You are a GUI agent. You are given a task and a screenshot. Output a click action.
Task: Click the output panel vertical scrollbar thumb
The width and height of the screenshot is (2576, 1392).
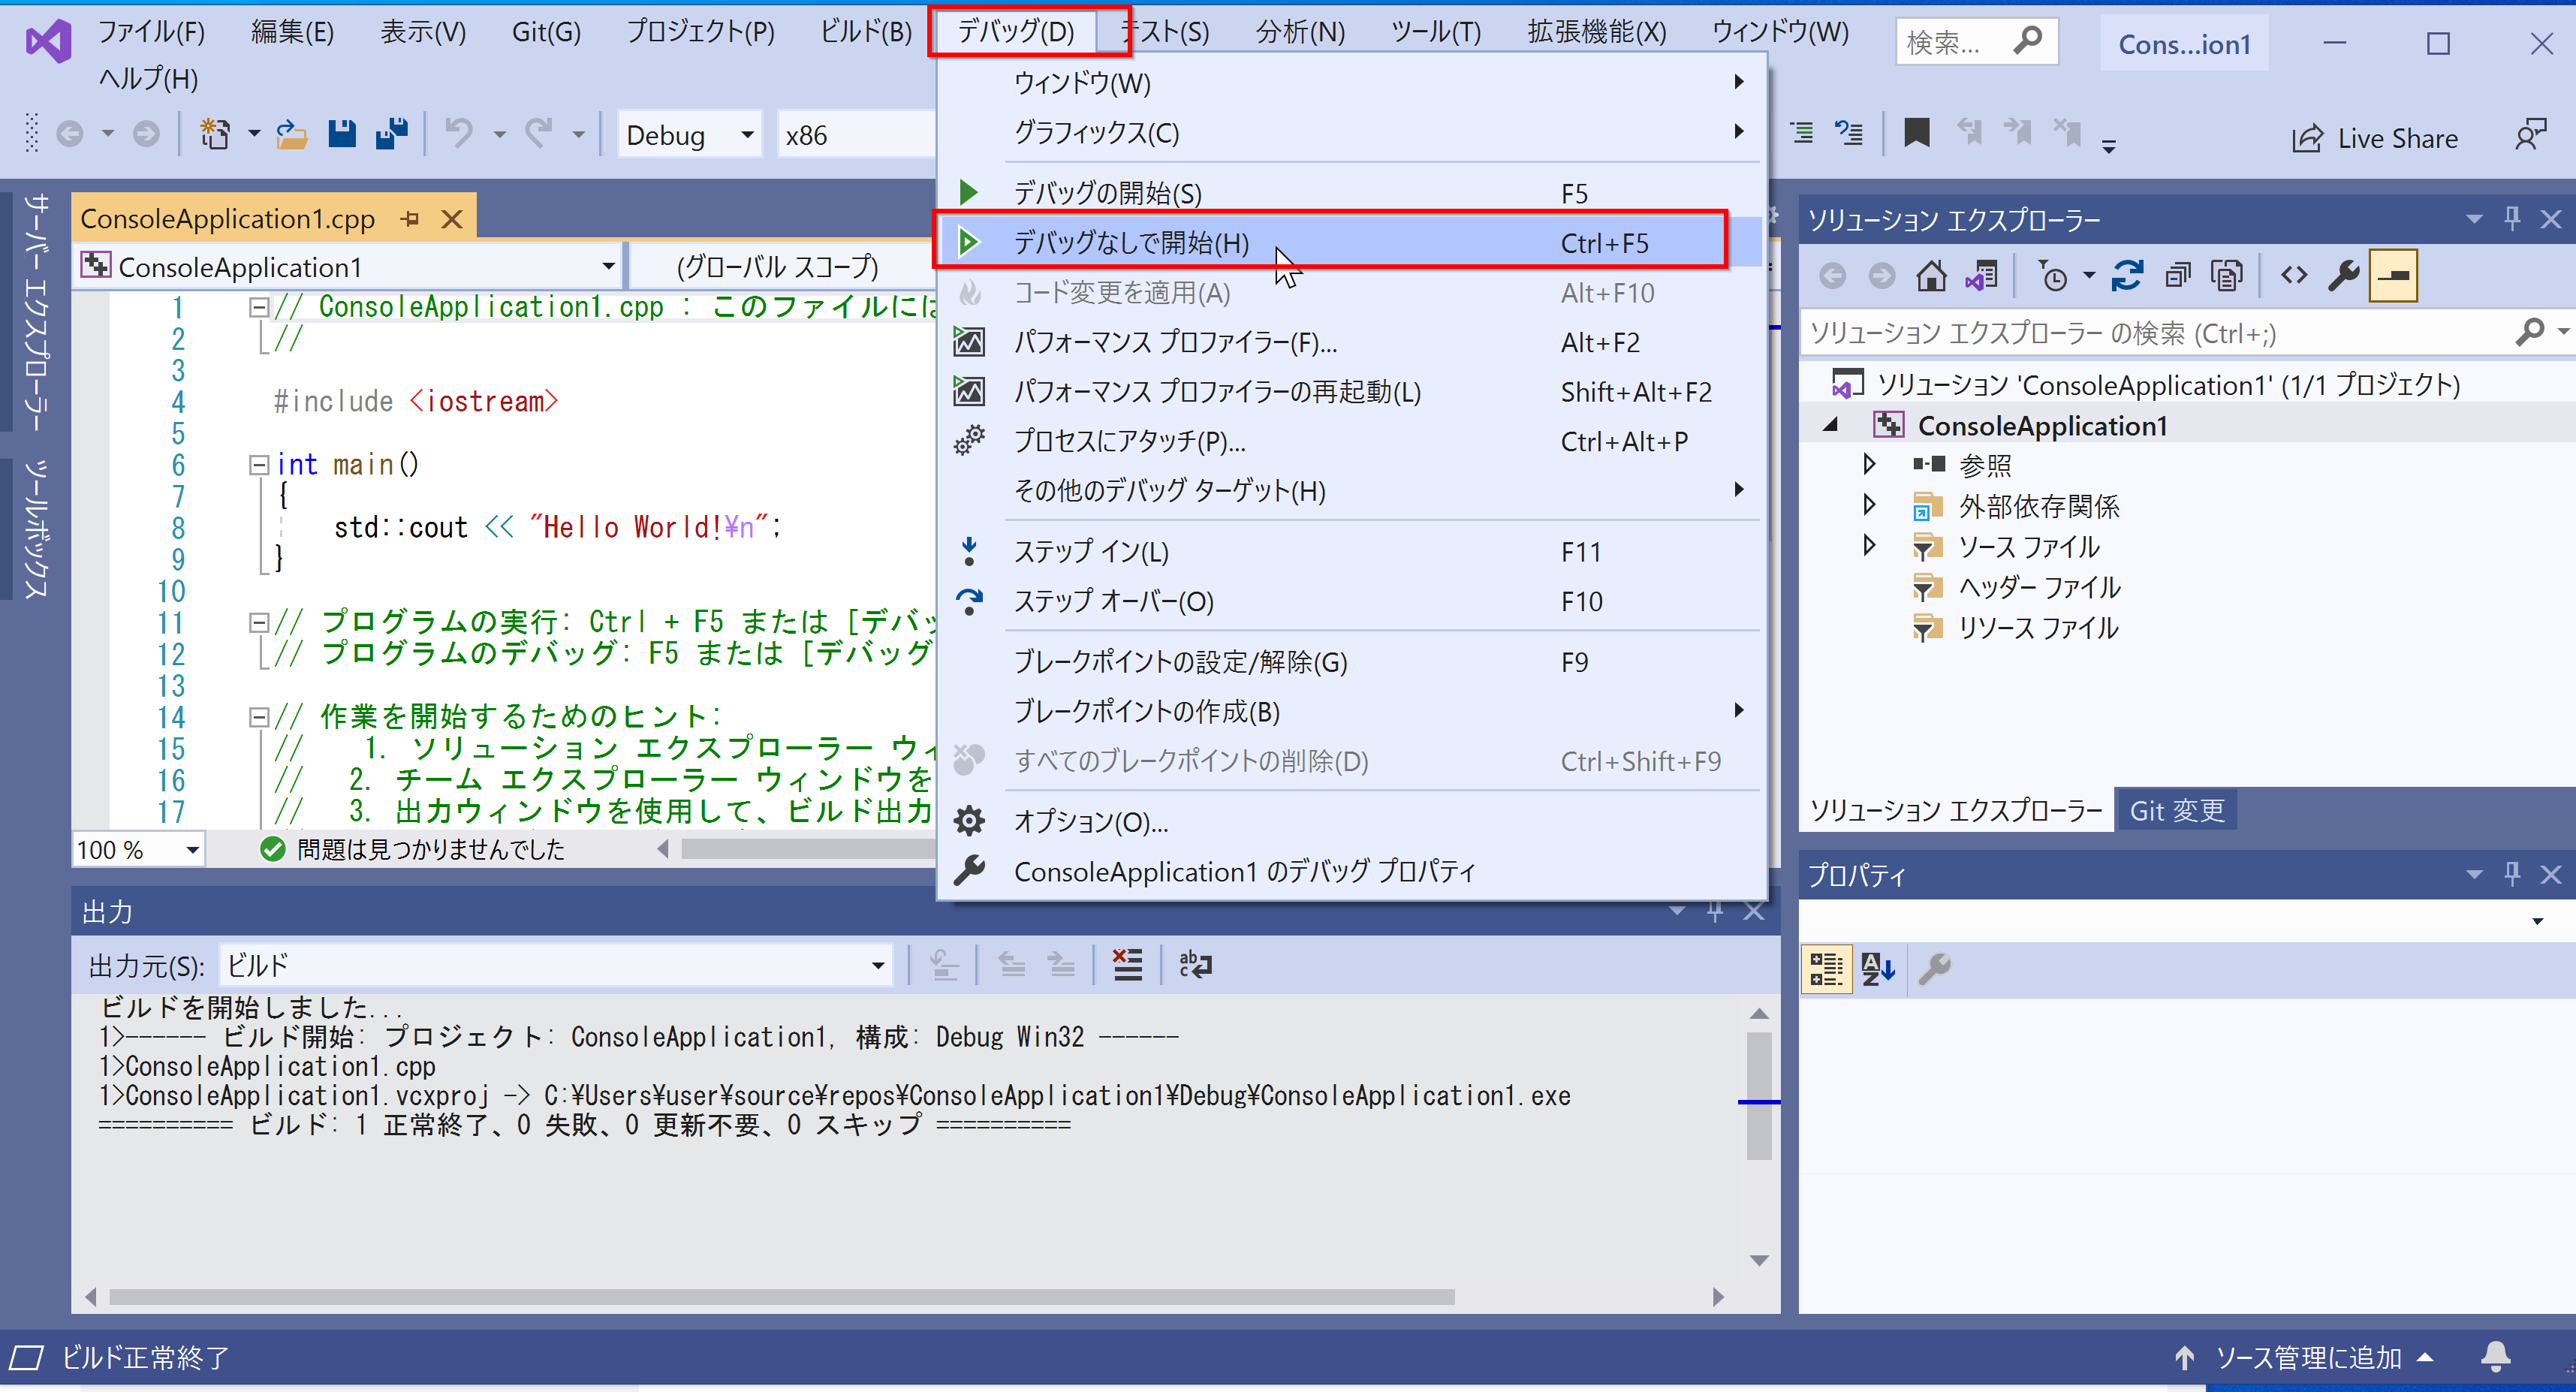point(1759,1096)
